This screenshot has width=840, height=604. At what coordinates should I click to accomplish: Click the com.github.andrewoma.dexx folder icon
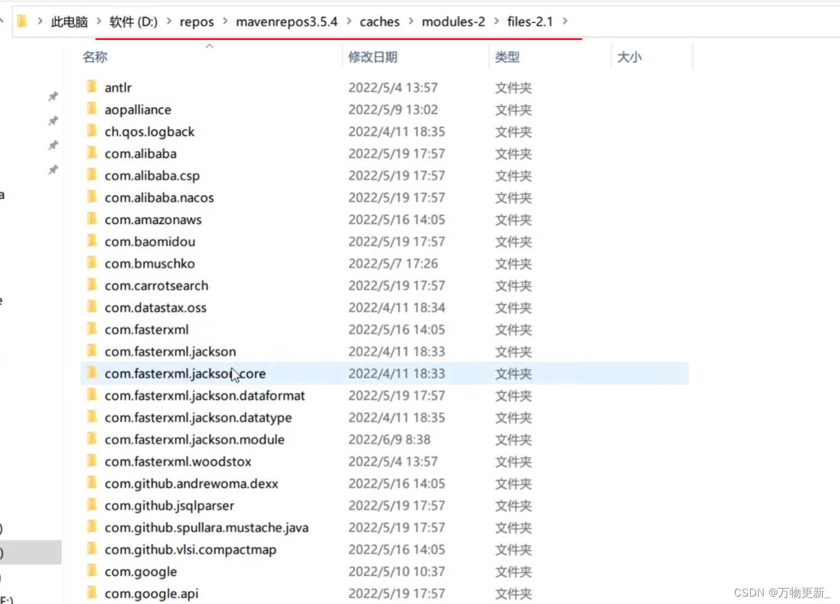click(x=92, y=483)
